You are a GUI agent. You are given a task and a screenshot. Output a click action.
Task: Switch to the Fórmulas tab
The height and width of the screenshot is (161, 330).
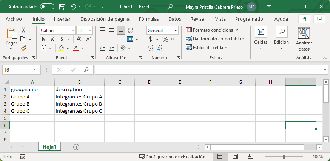pos(149,19)
